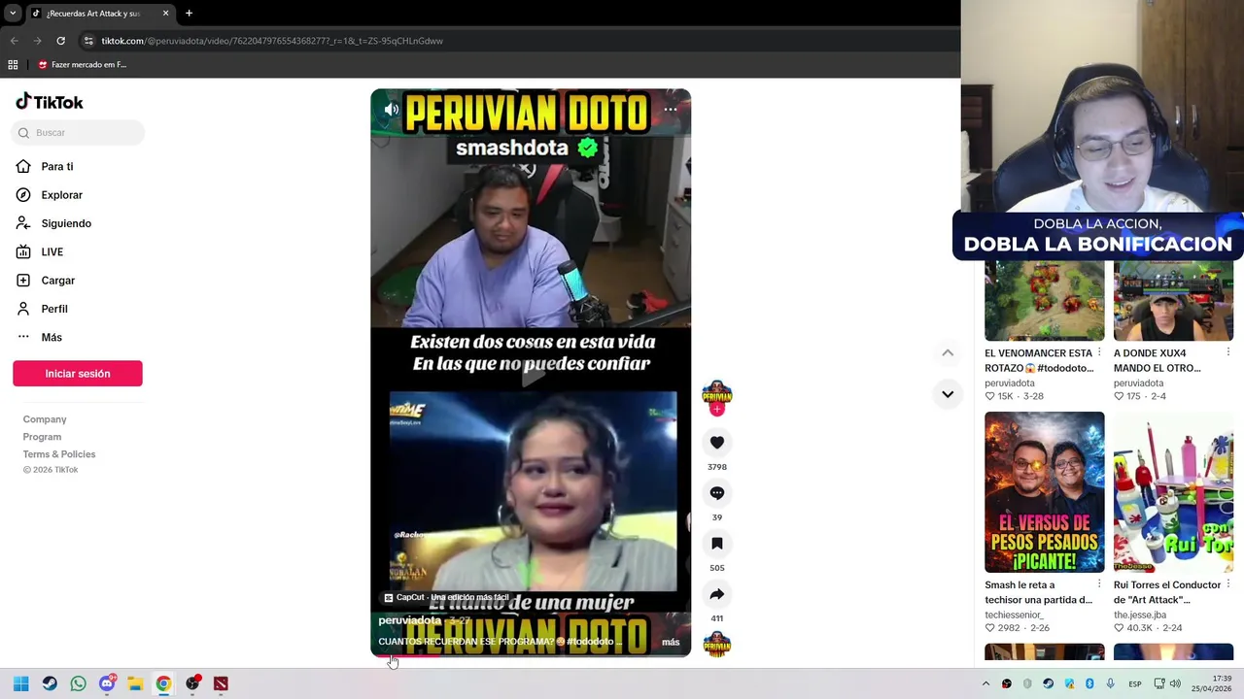The width and height of the screenshot is (1244, 699).
Task: Open techiessenior_ author link
Action: tap(1014, 615)
